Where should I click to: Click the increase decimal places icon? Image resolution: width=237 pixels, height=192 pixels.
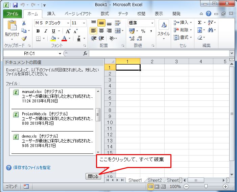(132, 39)
